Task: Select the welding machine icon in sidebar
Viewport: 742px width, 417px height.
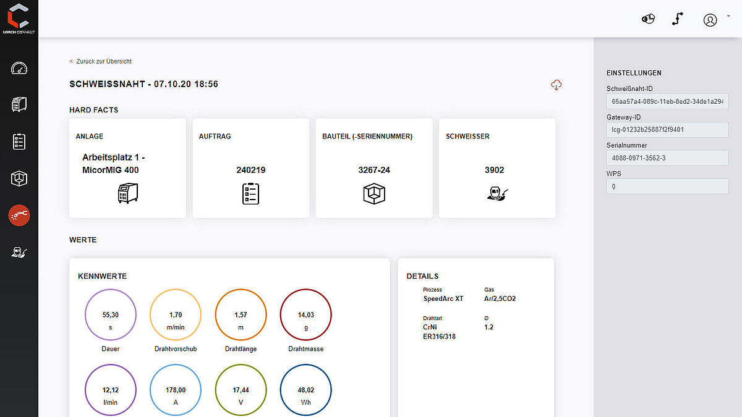Action: [x=19, y=104]
